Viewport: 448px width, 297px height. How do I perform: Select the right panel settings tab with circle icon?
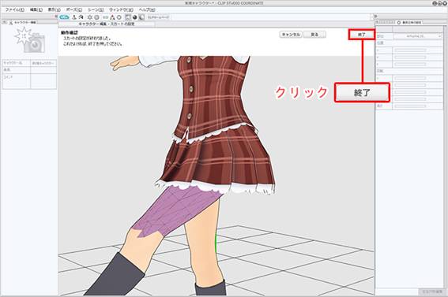(408, 22)
